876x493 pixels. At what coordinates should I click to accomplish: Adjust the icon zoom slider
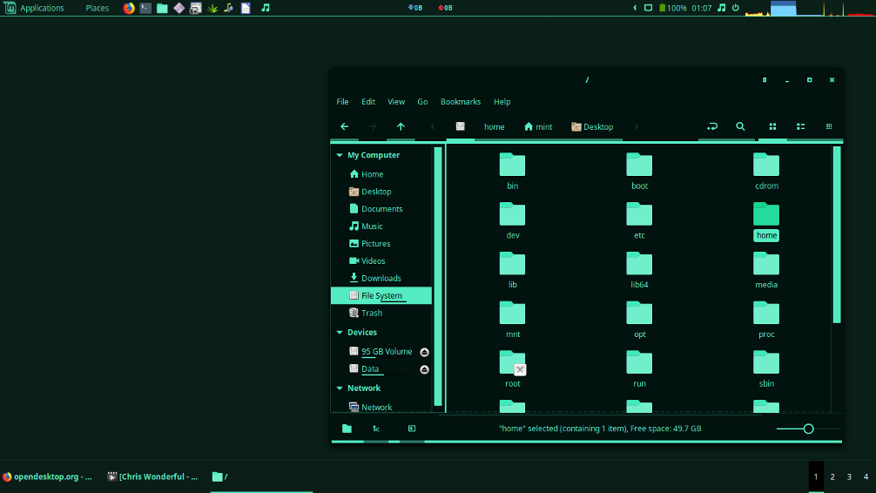(x=808, y=429)
